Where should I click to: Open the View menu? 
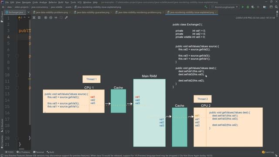pos(18,2)
